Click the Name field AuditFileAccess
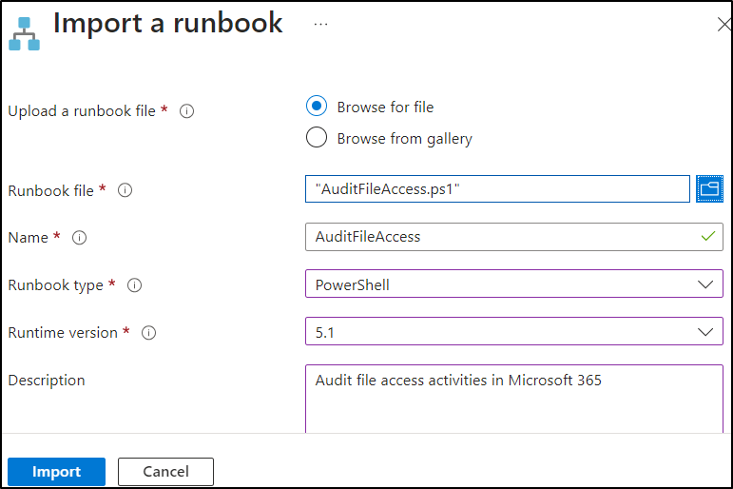 coord(514,237)
